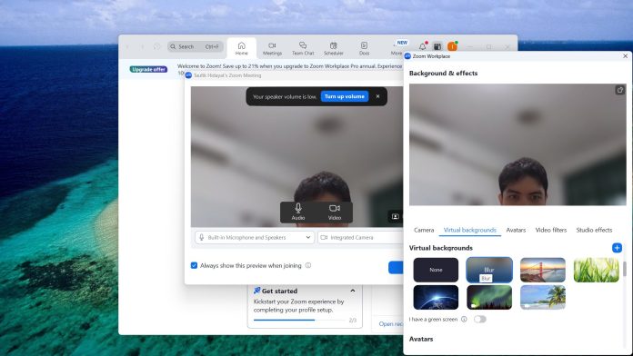This screenshot has height=356, width=633.
Task: Toggle the Video camera button
Action: (x=335, y=213)
